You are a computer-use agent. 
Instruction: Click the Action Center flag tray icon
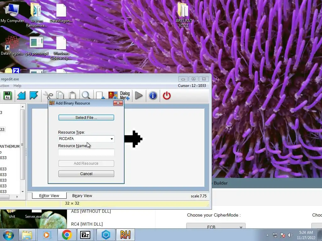(283, 235)
